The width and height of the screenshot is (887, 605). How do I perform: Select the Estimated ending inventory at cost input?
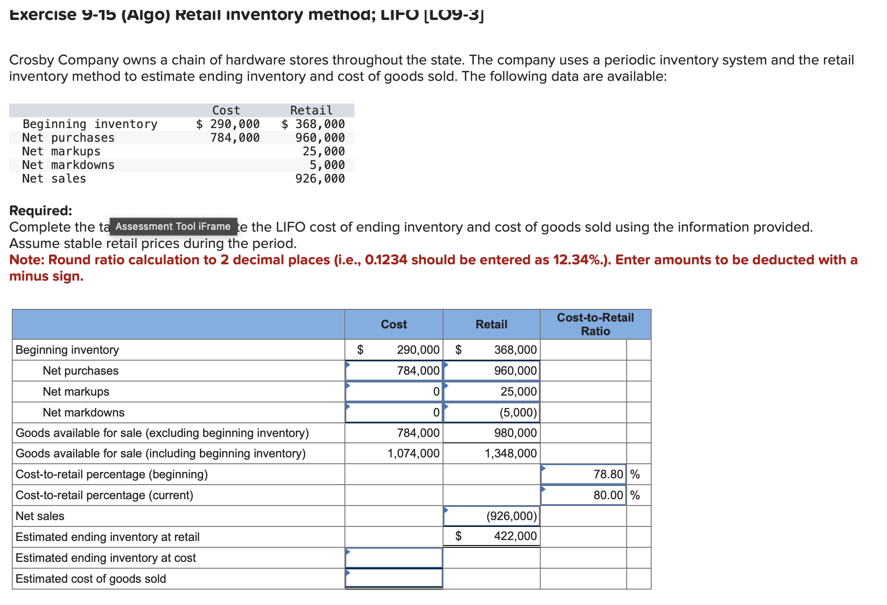click(394, 558)
